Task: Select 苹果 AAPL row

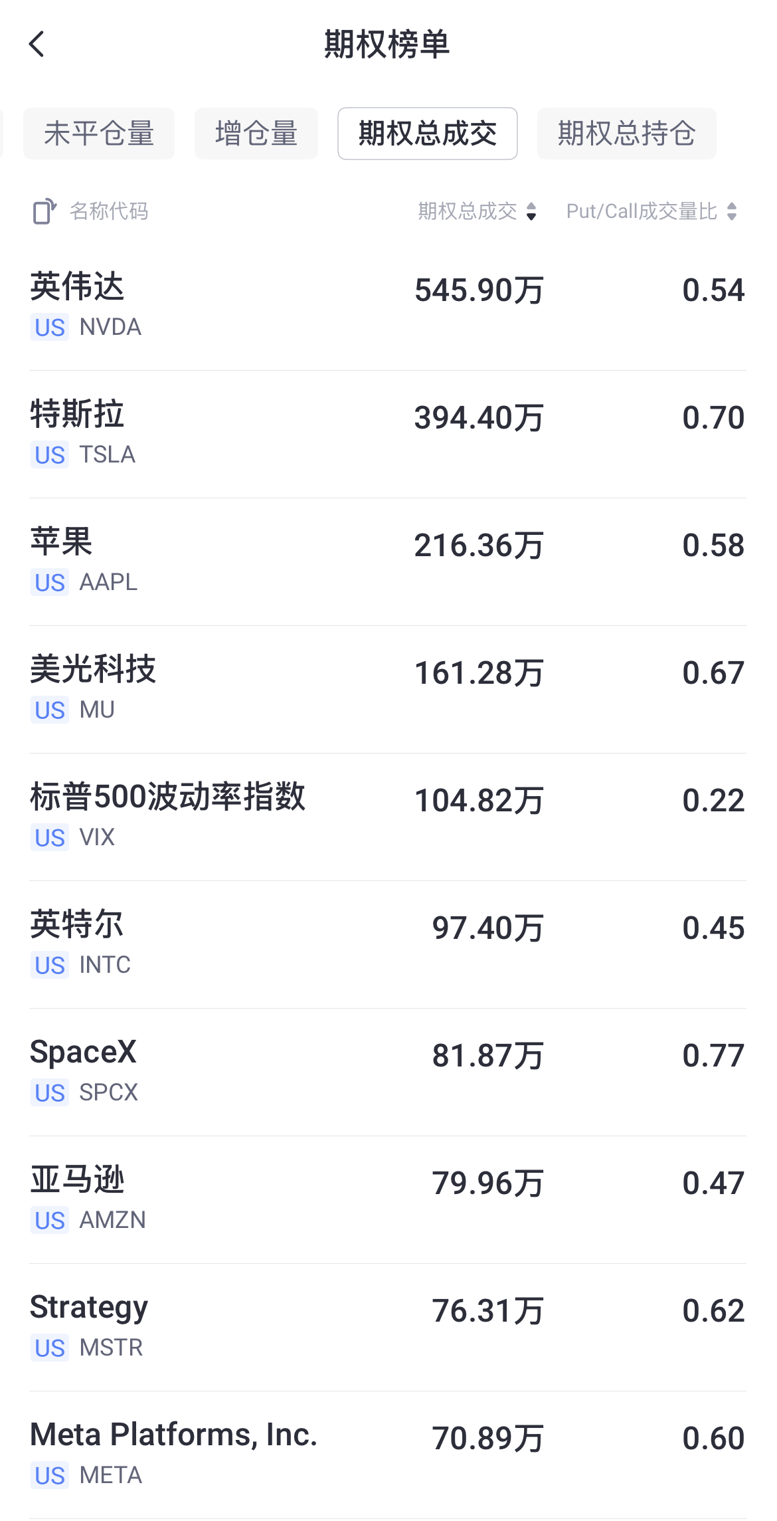Action: coord(388,561)
